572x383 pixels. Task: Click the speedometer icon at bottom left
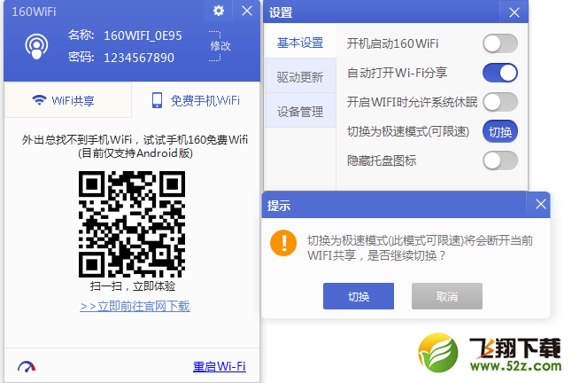tap(27, 366)
